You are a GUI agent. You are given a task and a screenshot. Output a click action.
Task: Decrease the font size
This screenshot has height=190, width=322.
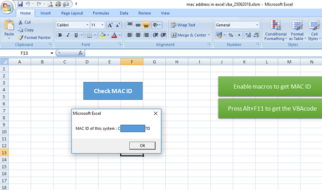point(118,25)
